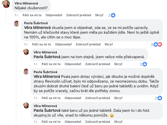Click Věra Milnerová's avatar on the last reply
The image size is (167, 125).
point(26,106)
